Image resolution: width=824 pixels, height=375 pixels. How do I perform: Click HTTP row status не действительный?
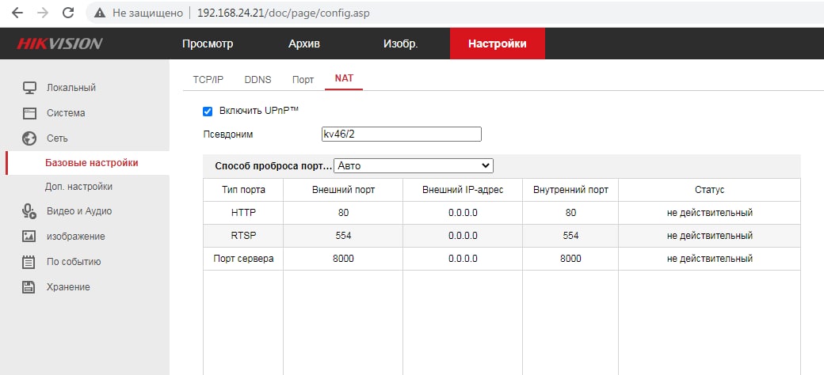click(709, 213)
